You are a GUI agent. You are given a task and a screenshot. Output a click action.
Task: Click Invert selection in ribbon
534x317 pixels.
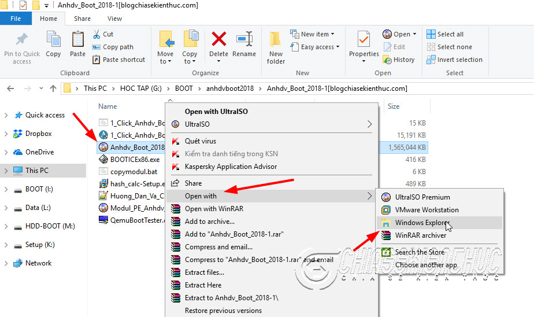[455, 60]
